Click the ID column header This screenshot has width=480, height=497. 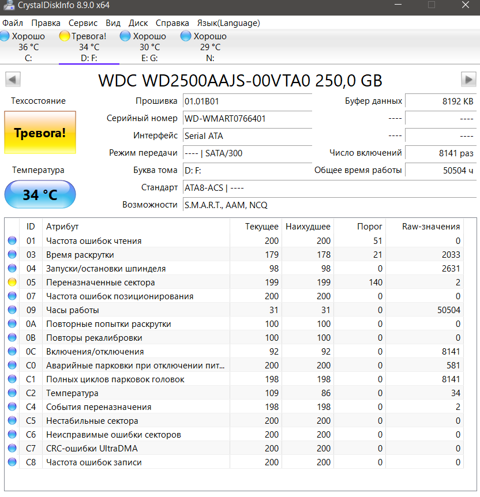[x=31, y=227]
